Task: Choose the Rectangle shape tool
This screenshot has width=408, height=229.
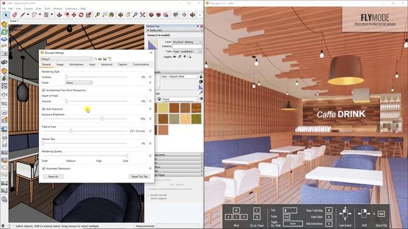Action: (x=47, y=15)
